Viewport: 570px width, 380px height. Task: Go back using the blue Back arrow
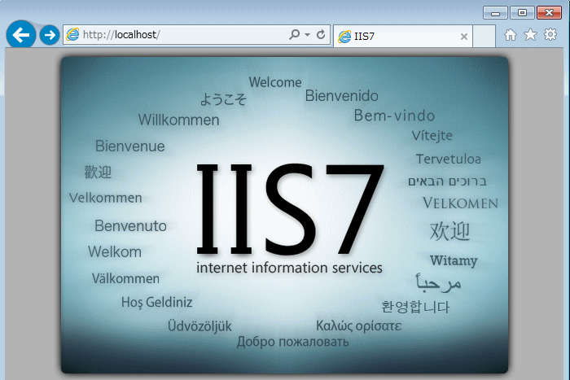(20, 35)
